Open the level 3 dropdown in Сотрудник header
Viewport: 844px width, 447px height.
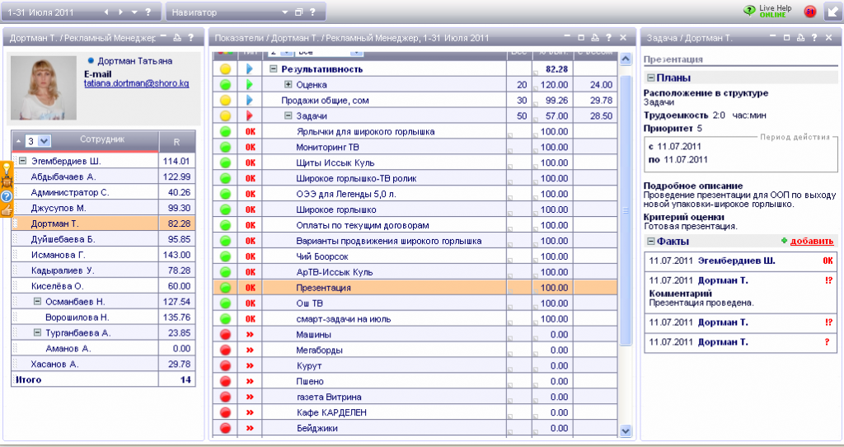[45, 141]
